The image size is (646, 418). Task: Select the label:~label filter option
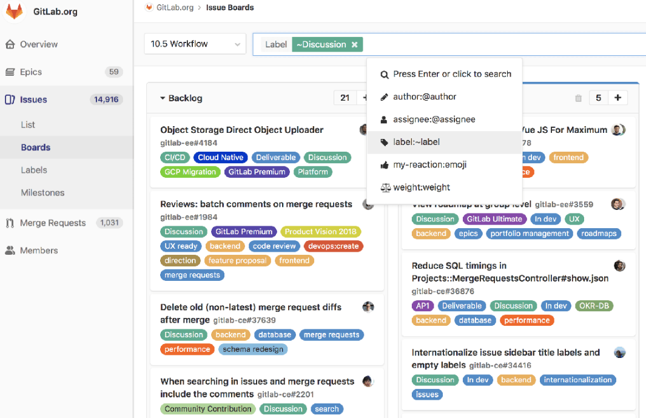tap(445, 142)
